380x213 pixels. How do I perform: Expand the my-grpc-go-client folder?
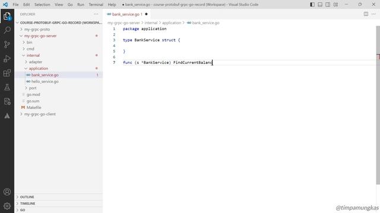click(x=59, y=114)
